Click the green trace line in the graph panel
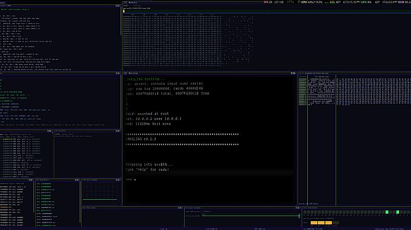The image size is (411, 230). 100,200
